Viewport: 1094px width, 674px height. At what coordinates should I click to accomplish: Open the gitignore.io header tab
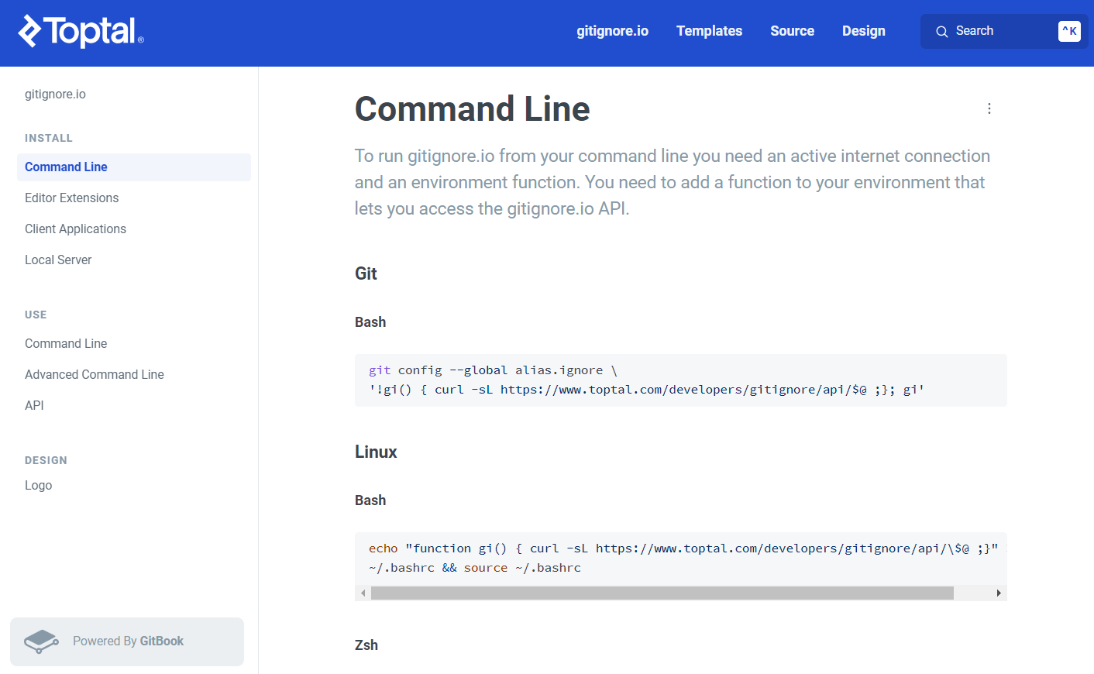coord(612,31)
